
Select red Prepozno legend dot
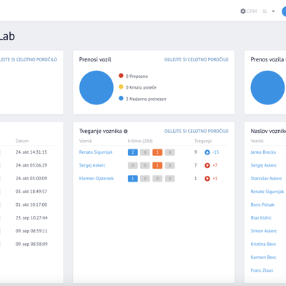[121, 76]
